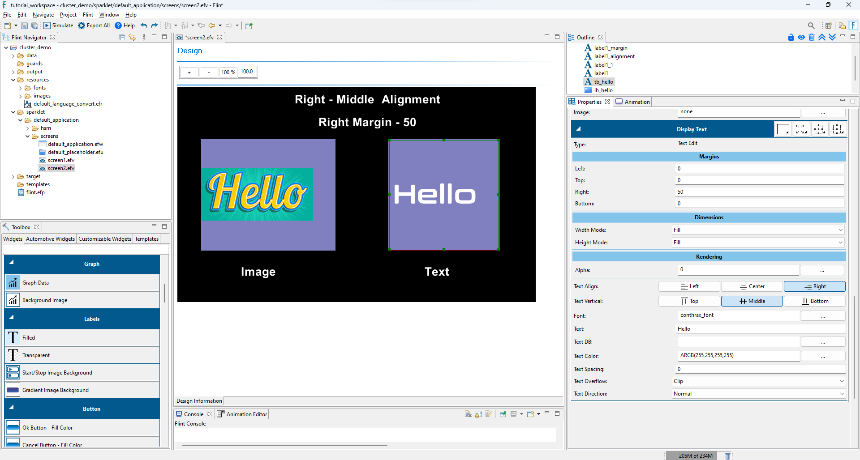Open the Text Overflow dropdown
The width and height of the screenshot is (860, 460).
758,381
